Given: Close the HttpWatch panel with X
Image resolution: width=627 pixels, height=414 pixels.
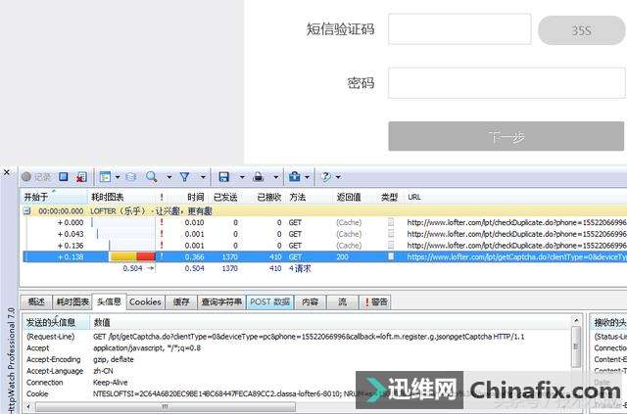Looking at the screenshot, I should (7, 172).
